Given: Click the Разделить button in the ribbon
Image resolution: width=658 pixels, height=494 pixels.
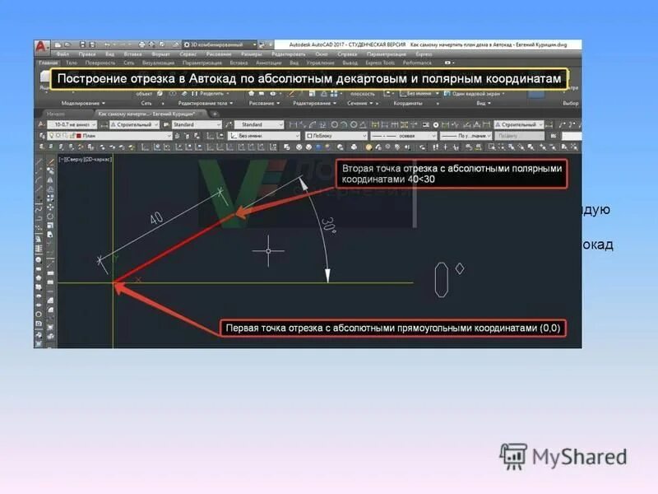Looking at the screenshot, I should (x=211, y=94).
